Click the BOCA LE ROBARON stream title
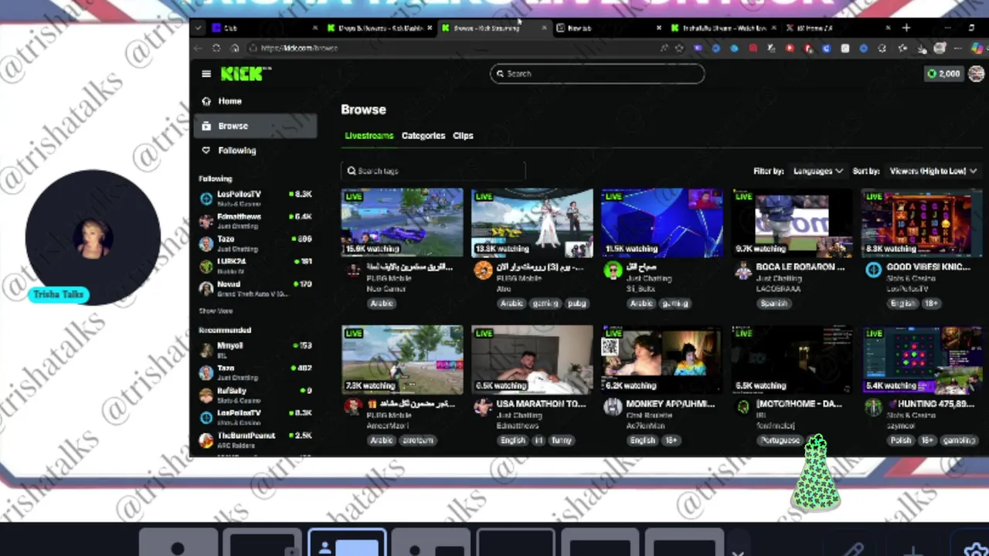The width and height of the screenshot is (989, 556). 800,267
